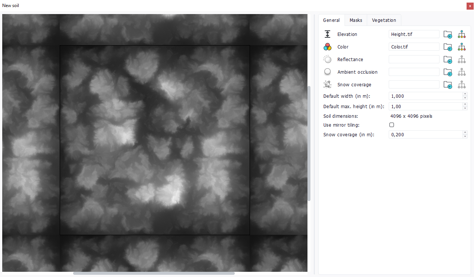474x277 pixels.
Task: Click the empty Reflectance file field
Action: click(414, 60)
